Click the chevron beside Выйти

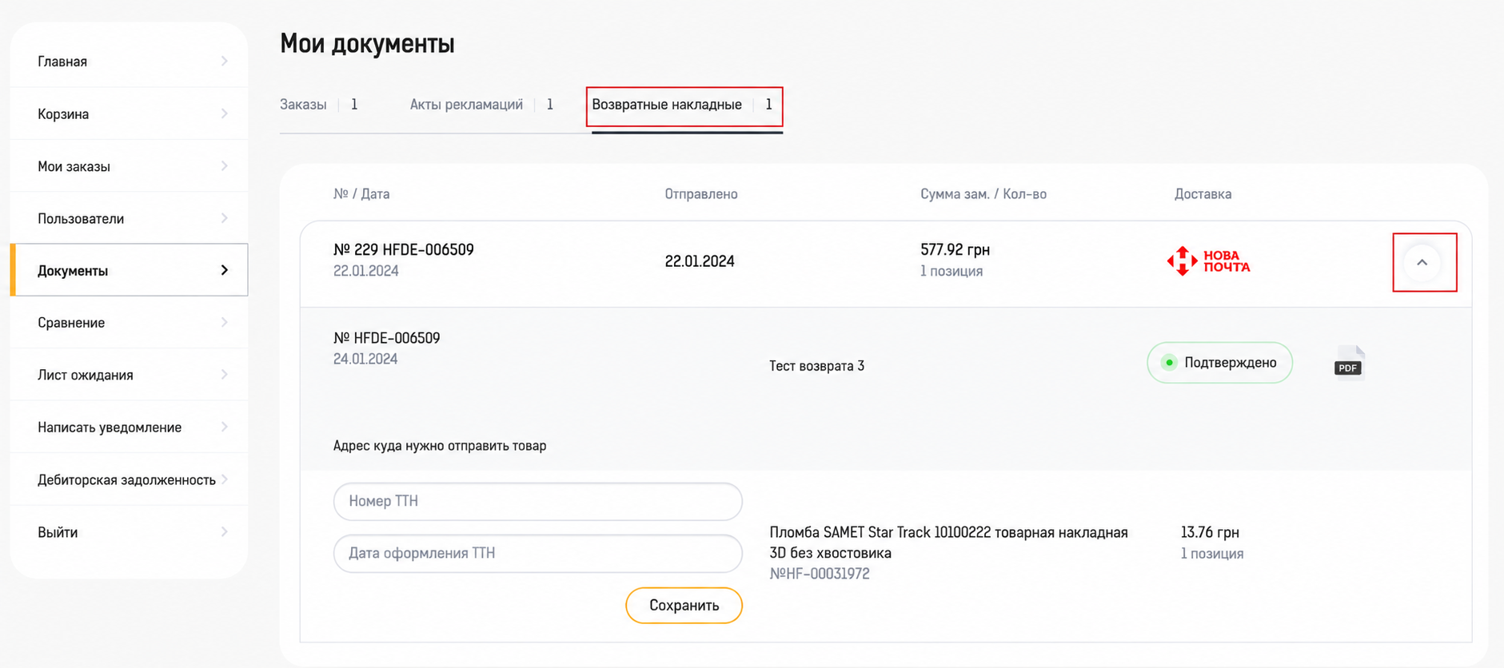click(224, 532)
